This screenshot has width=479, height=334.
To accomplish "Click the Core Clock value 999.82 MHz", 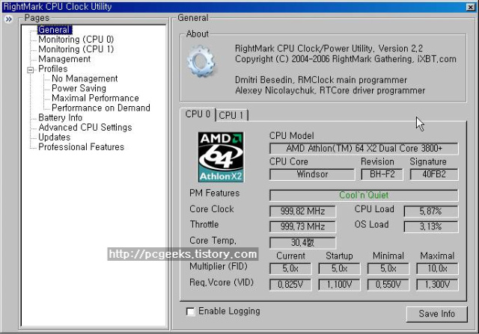I will coord(302,211).
